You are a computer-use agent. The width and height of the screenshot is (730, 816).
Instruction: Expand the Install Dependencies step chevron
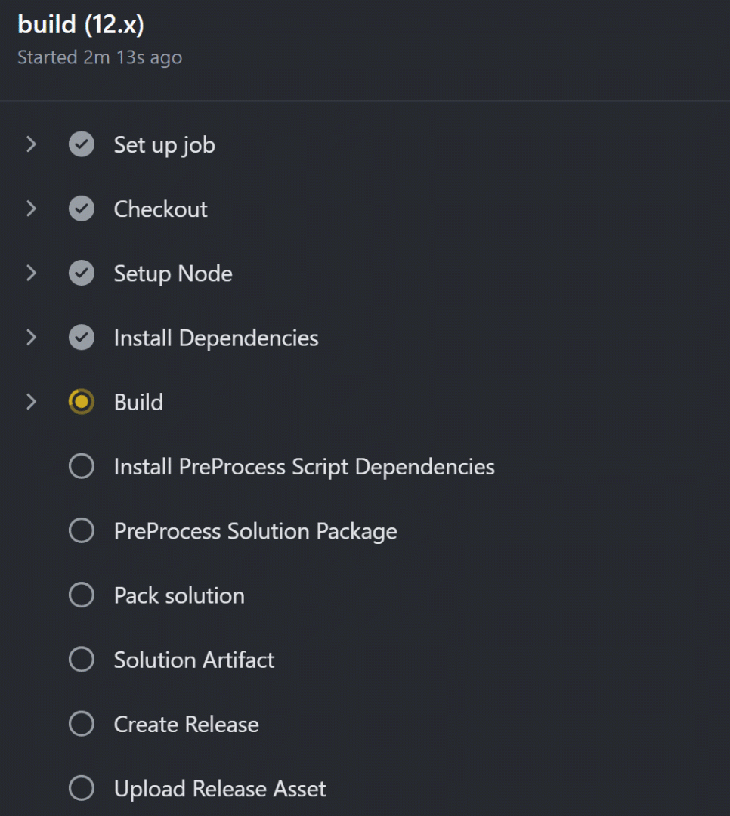[x=31, y=337]
